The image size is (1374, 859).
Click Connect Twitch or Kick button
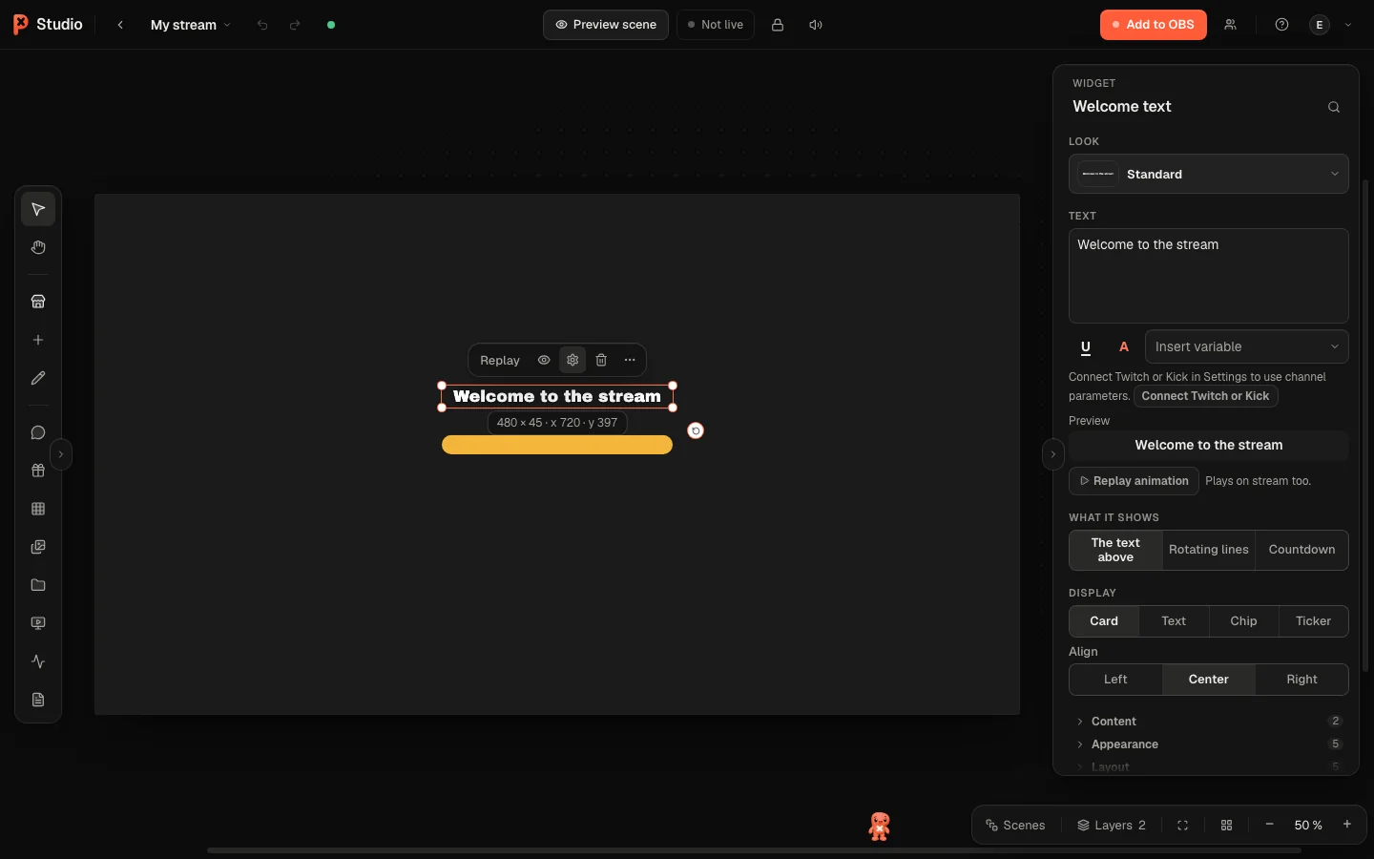pyautogui.click(x=1205, y=396)
